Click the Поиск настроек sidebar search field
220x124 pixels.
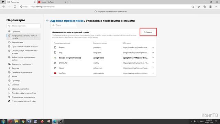23,26
